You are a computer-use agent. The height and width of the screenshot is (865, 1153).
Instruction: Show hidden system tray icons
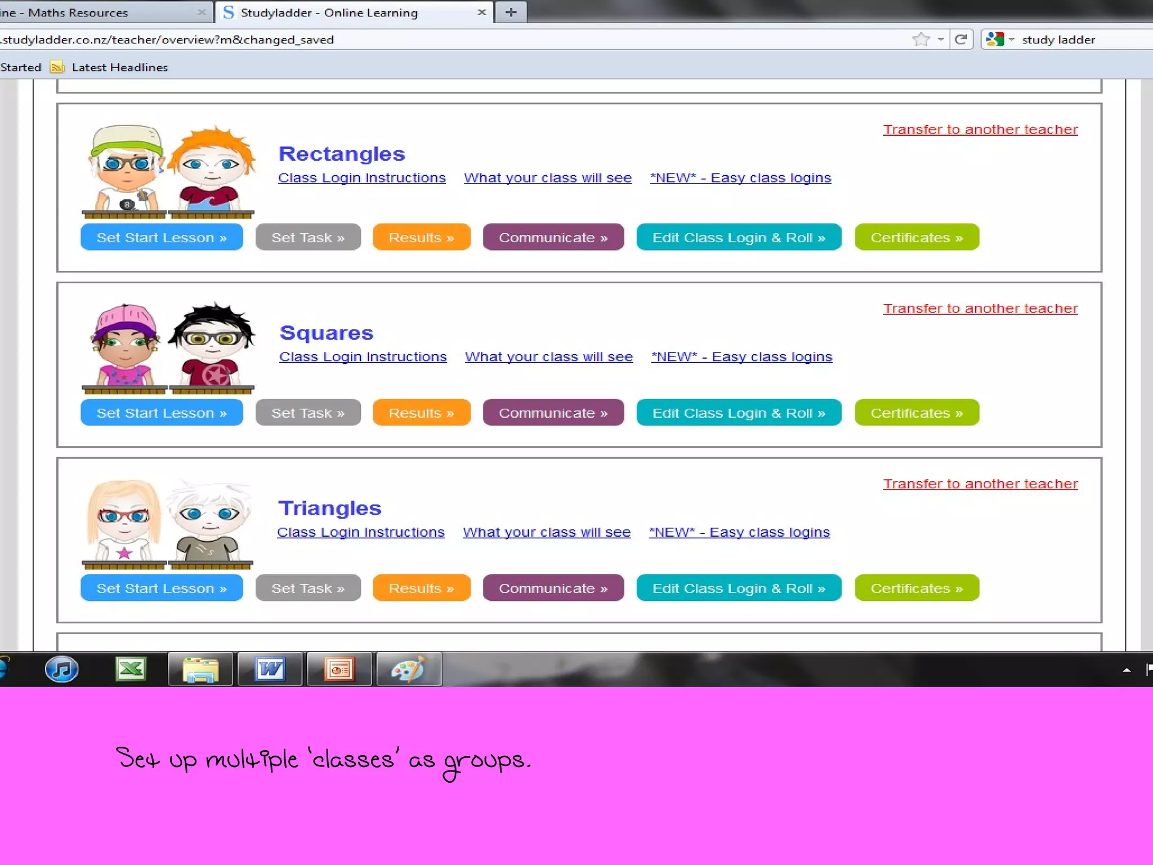coord(1127,670)
